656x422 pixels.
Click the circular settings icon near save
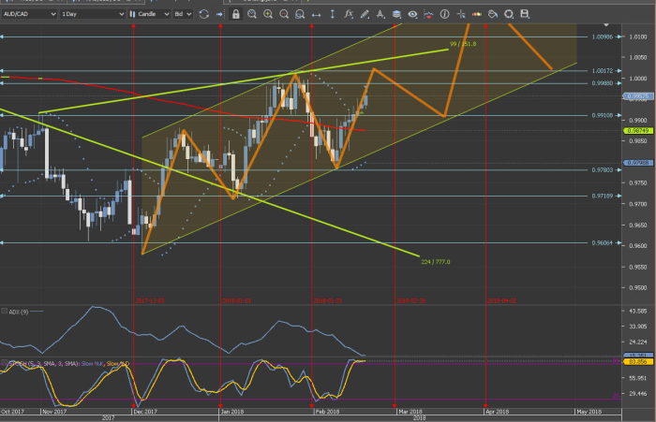[509, 14]
